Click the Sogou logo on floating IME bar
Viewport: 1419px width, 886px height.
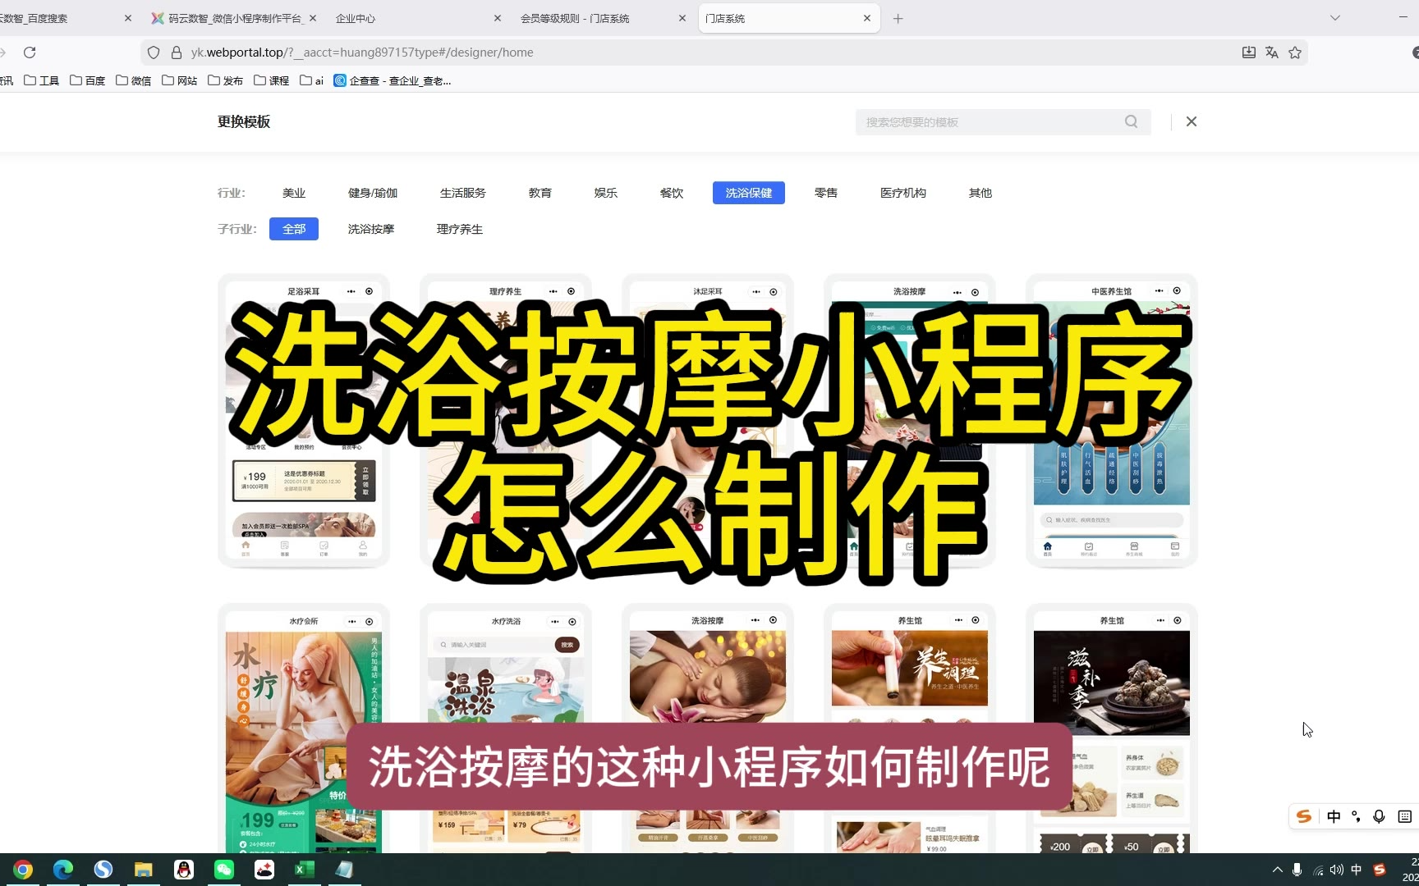click(x=1304, y=816)
